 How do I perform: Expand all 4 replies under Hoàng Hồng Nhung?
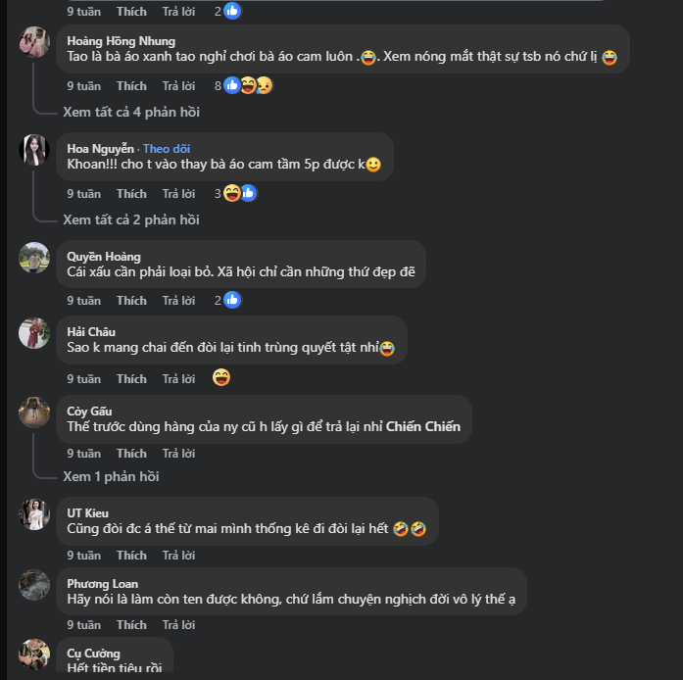coord(130,112)
